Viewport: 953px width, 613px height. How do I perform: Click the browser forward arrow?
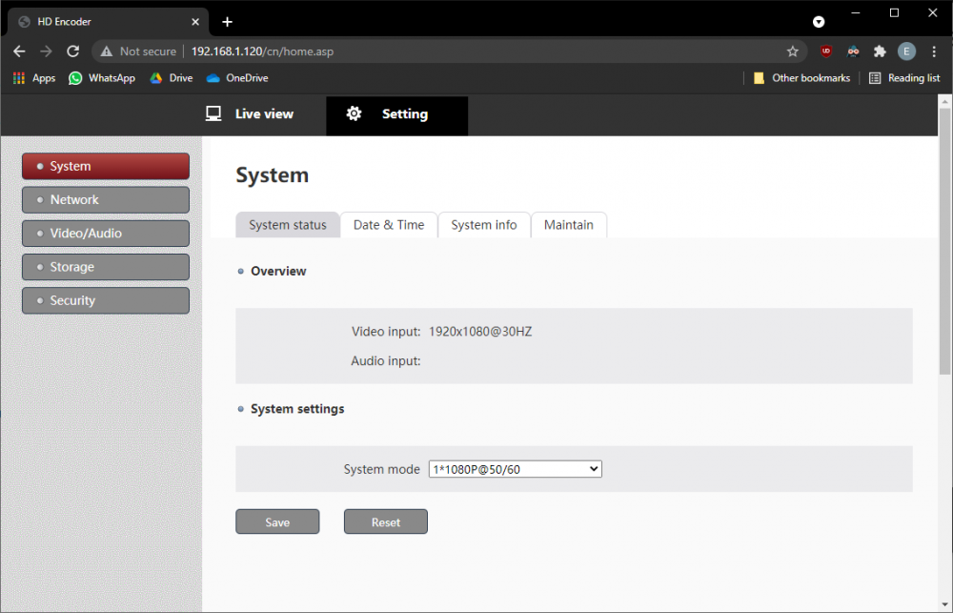pos(46,51)
